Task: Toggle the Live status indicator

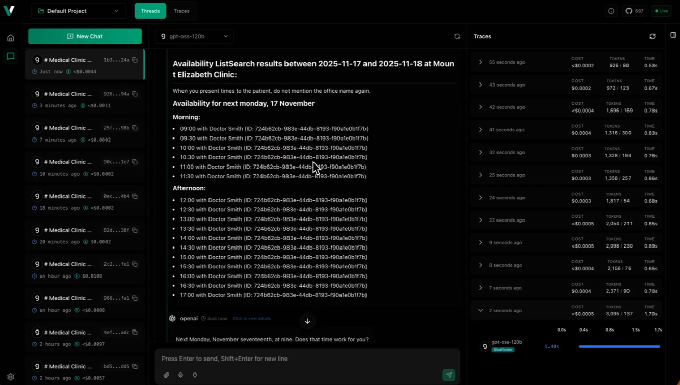Action: (661, 10)
